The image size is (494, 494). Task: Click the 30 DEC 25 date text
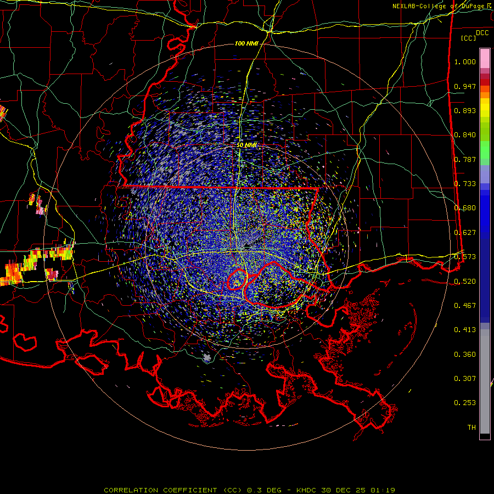coord(343,490)
